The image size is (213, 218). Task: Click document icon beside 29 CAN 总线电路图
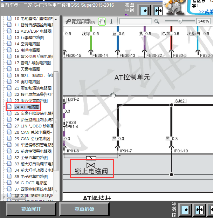pyautogui.click(x=9, y=138)
